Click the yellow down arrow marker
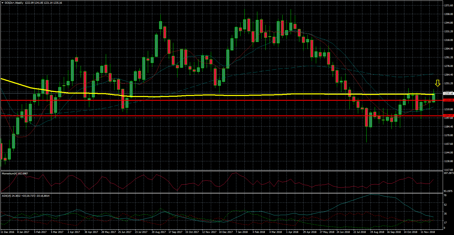 click(x=437, y=83)
